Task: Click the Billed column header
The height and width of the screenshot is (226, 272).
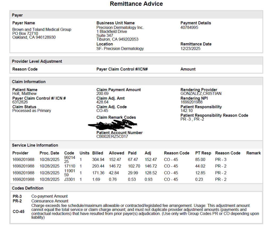Action: coord(98,153)
